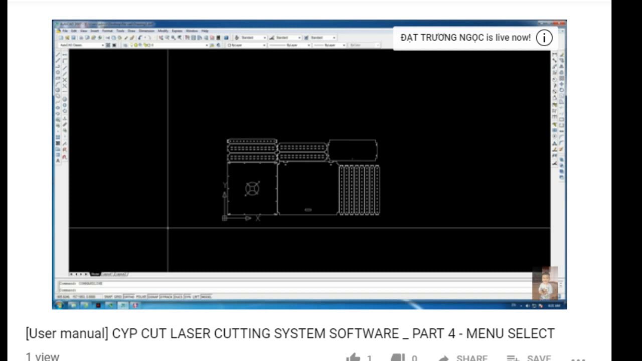This screenshot has height=361, width=642.
Task: Click the video info circle icon
Action: coord(544,38)
